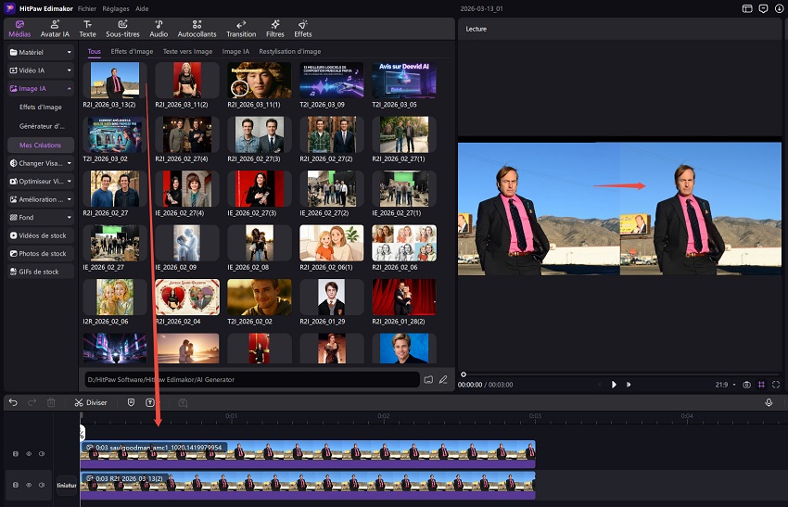Redo the last undone action
The height and width of the screenshot is (507, 788).
32,402
